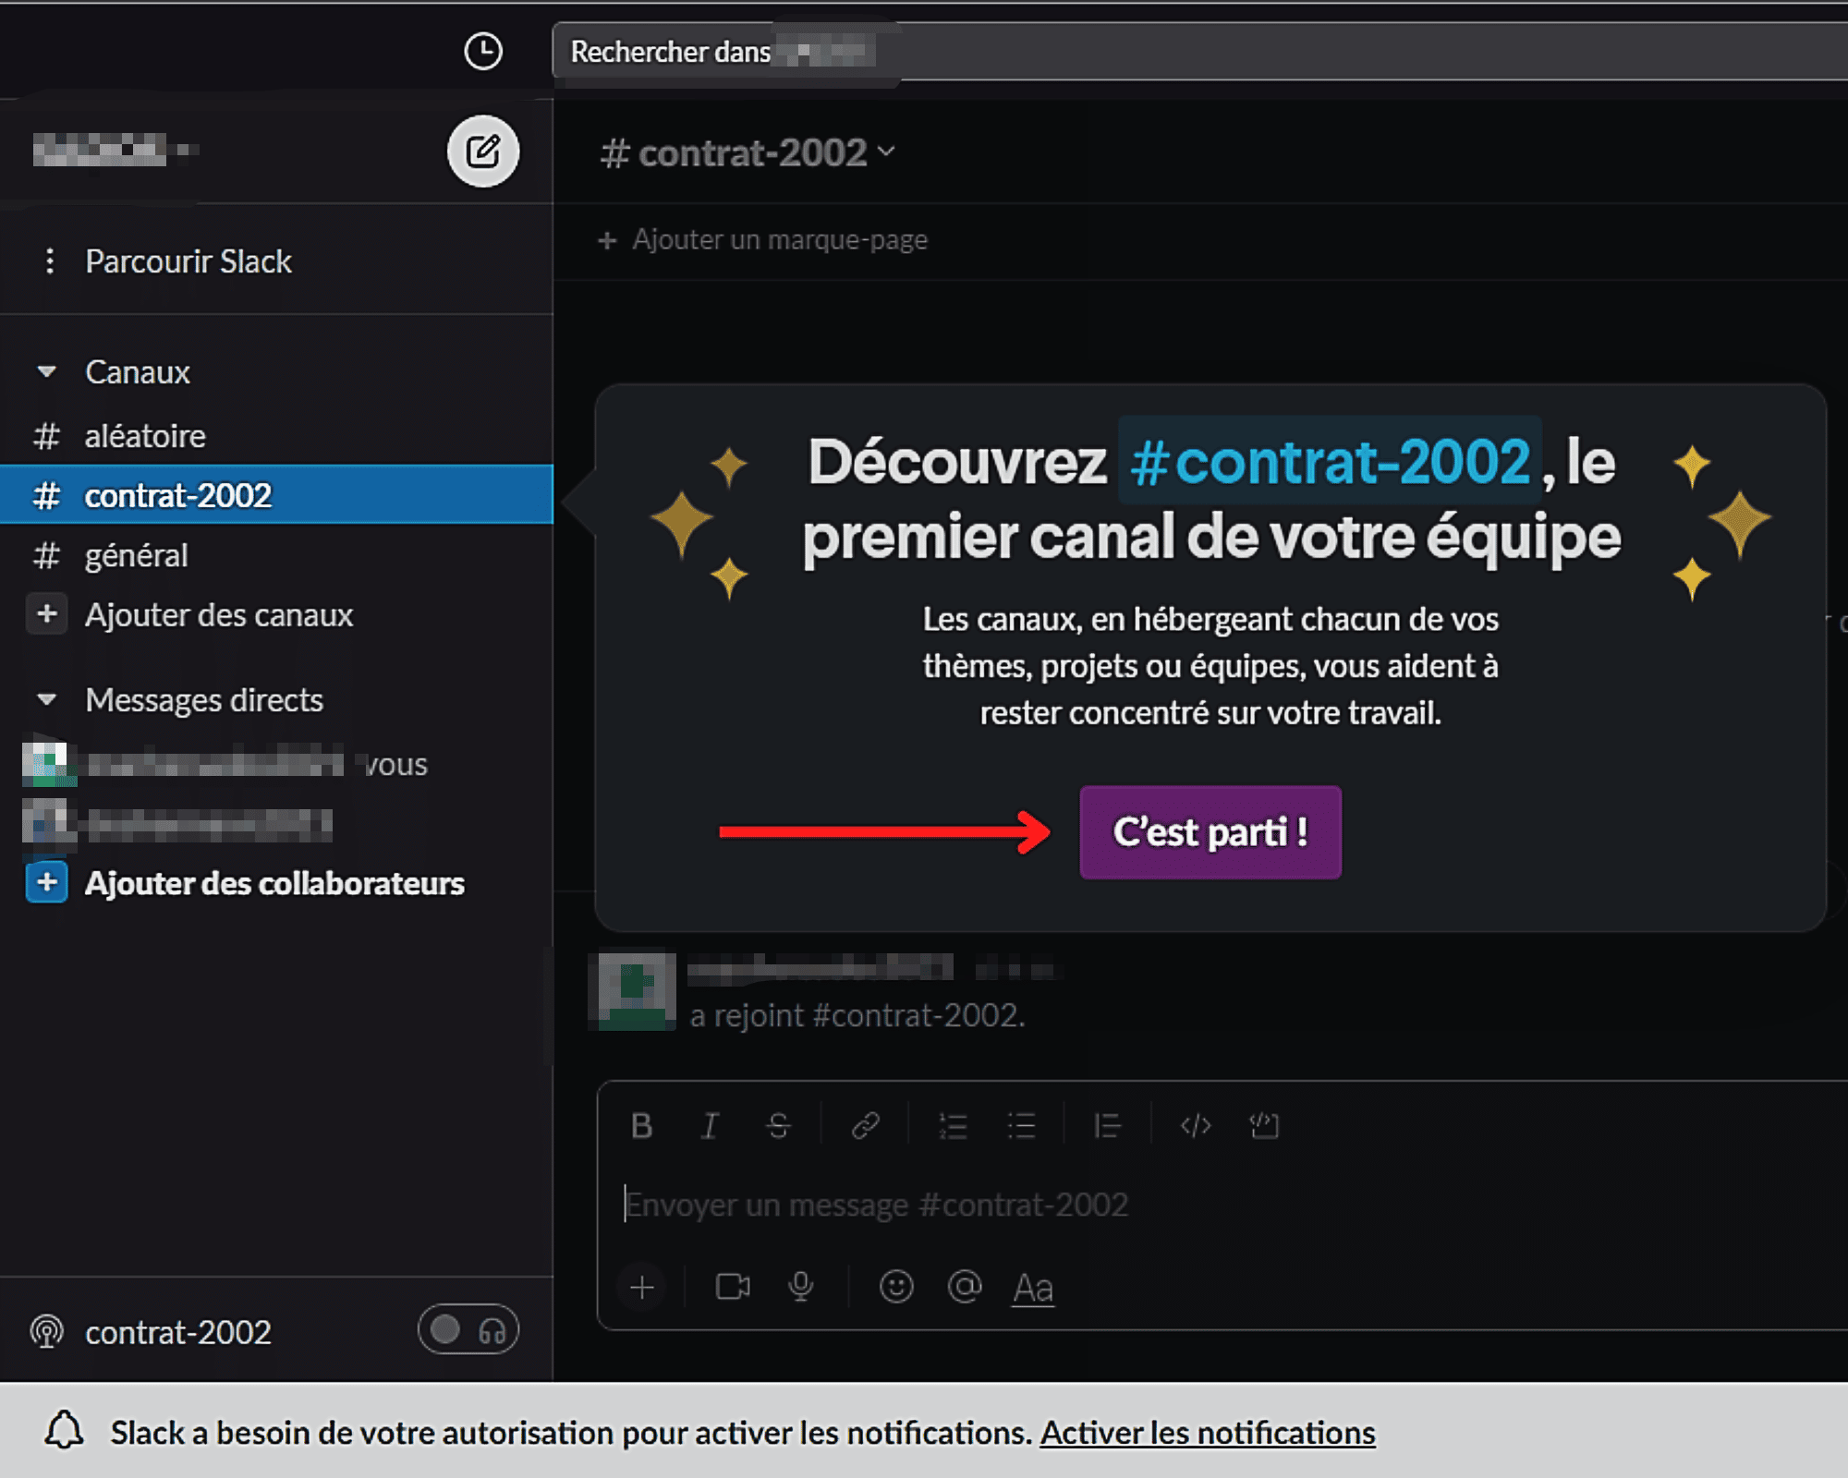Click Ajouter des canaux

219,615
